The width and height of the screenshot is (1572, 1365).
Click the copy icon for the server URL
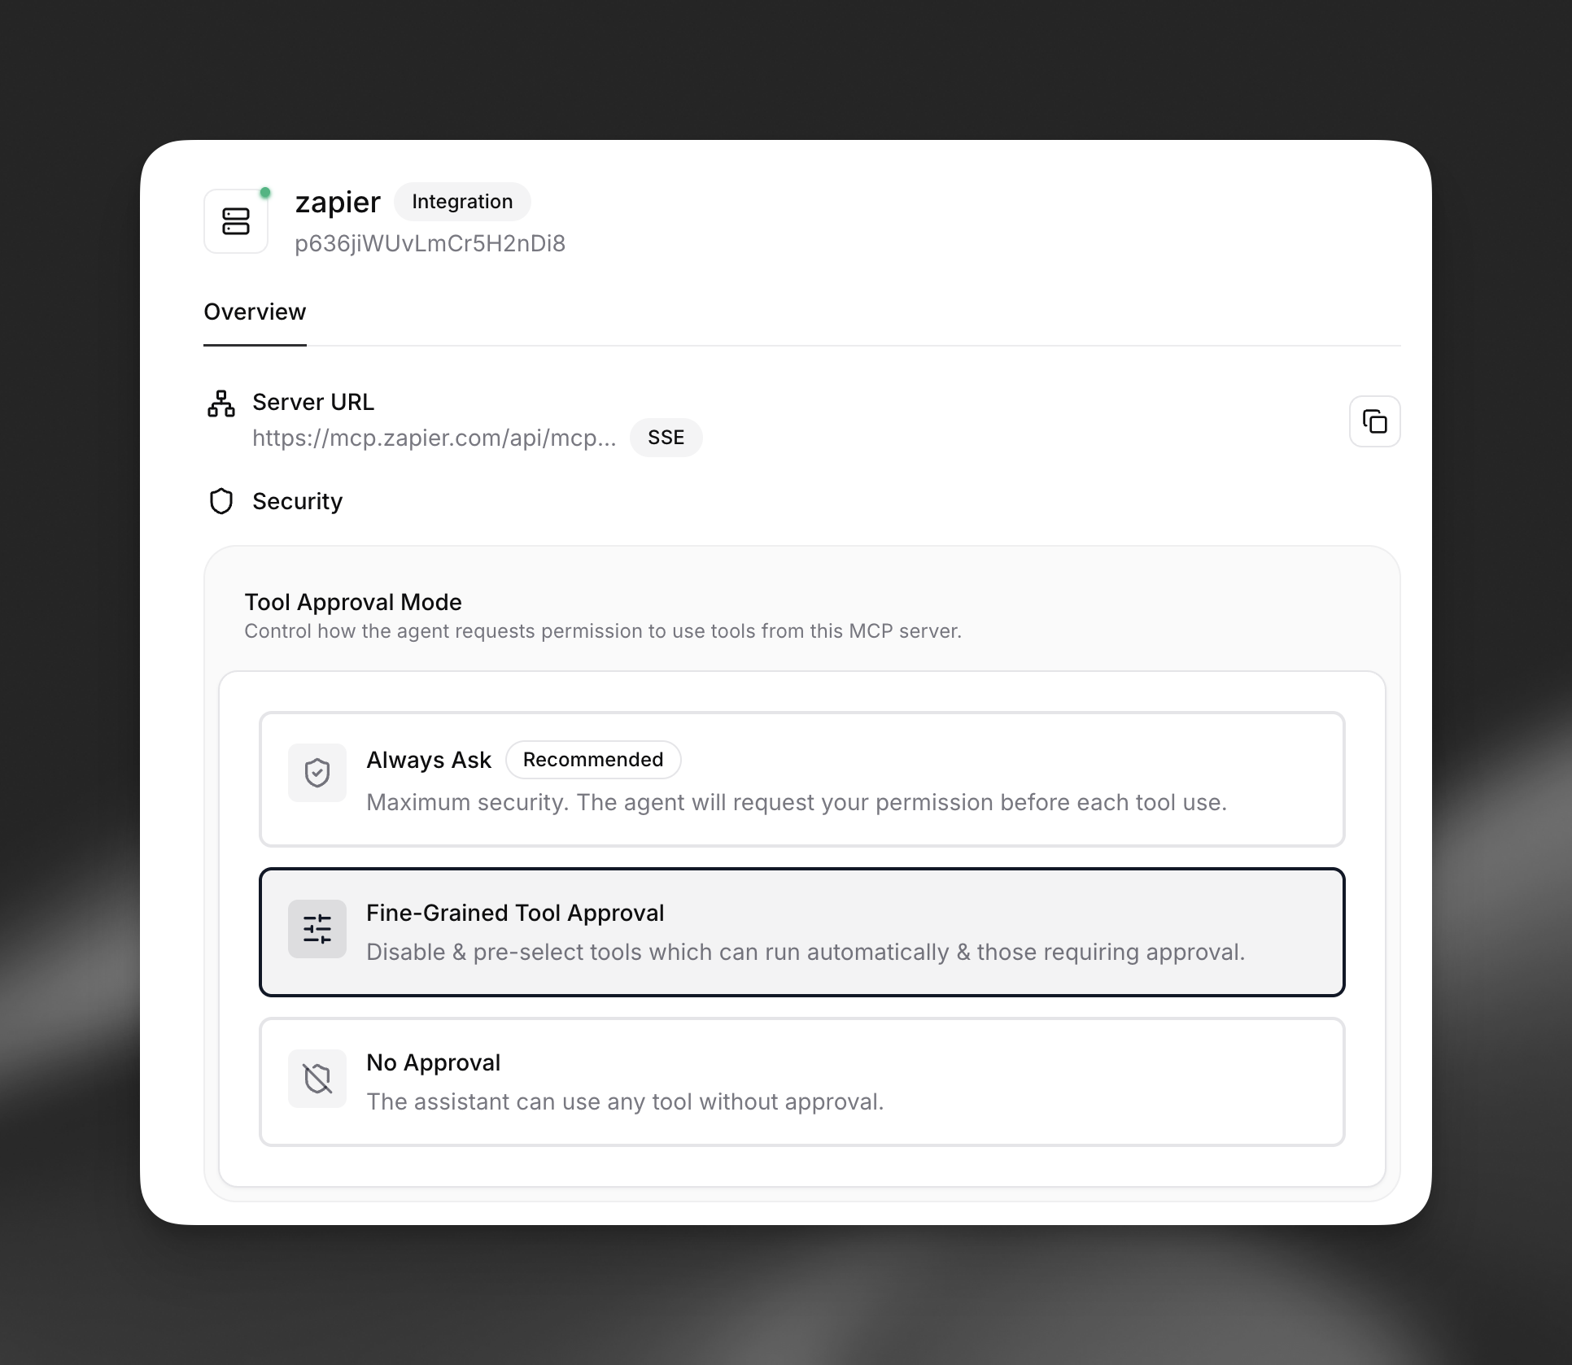pos(1375,421)
